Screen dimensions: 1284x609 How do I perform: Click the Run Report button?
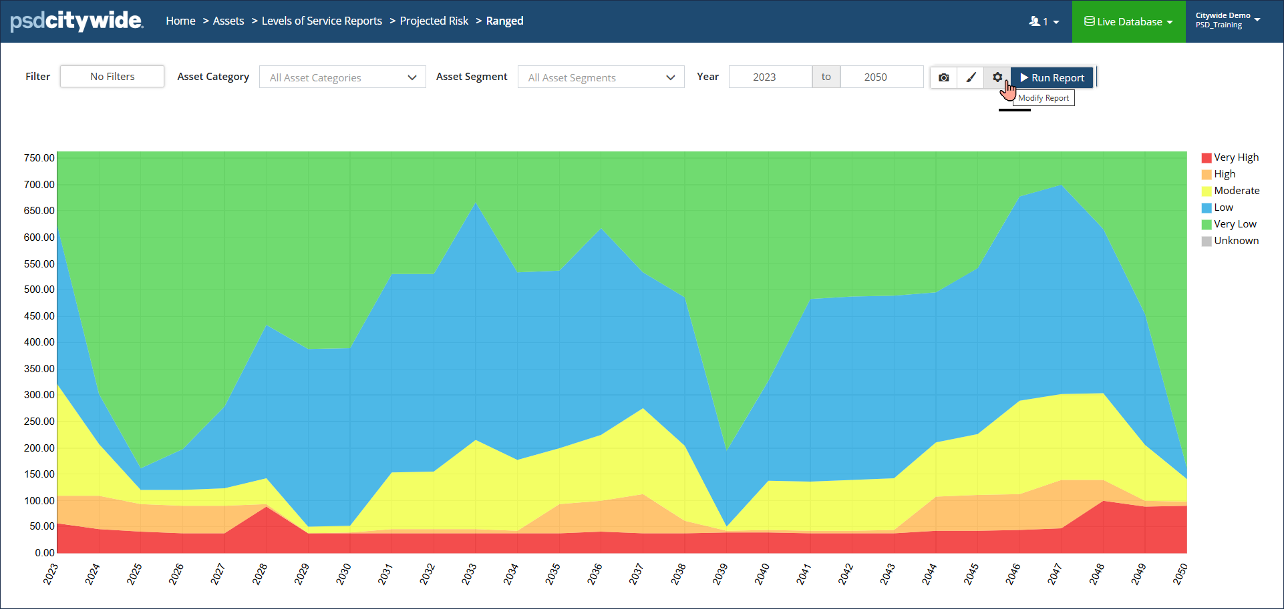1052,77
